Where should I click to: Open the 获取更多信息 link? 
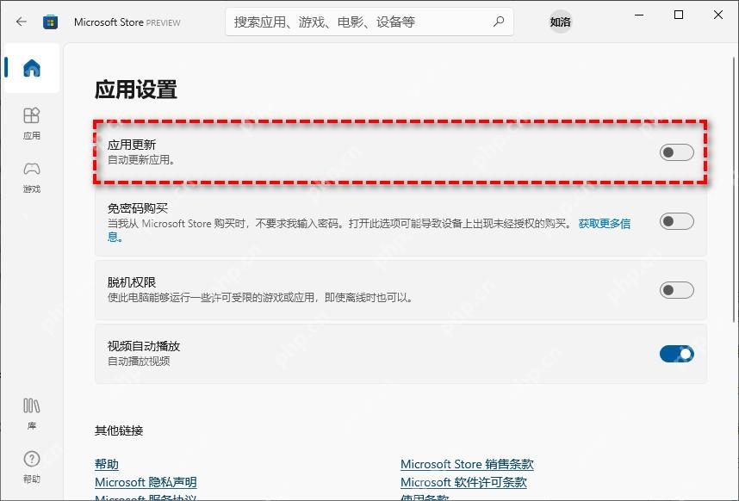pyautogui.click(x=605, y=223)
